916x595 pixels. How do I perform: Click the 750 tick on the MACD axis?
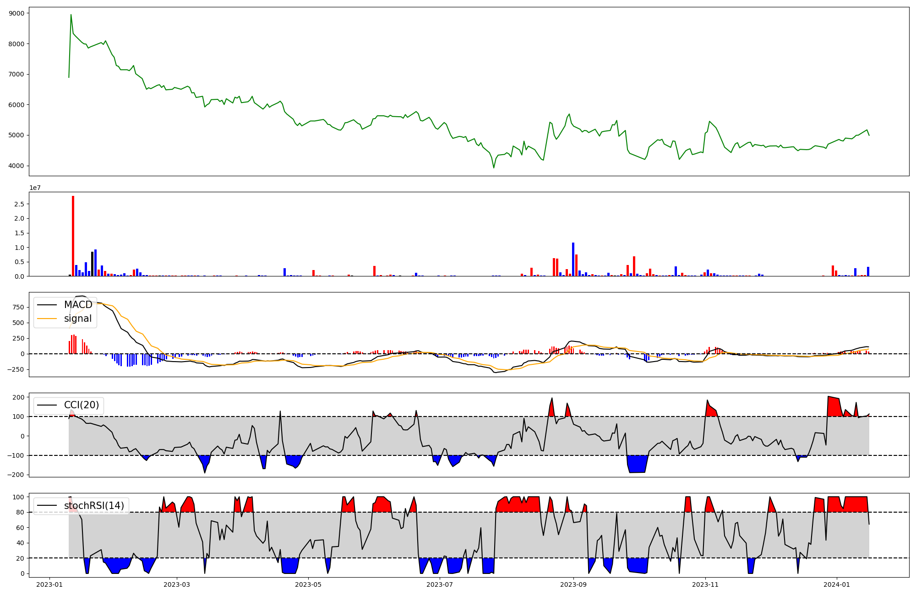18,307
